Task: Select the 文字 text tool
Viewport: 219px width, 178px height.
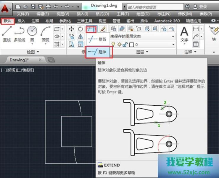Action: click(x=184, y=34)
